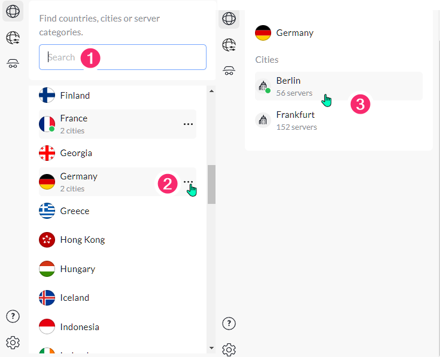Click '2 cities' under Germany
This screenshot has height=357, width=440.
72,189
